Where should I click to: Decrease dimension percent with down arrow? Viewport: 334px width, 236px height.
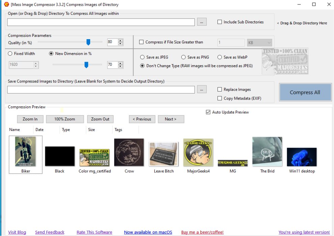pos(121,66)
